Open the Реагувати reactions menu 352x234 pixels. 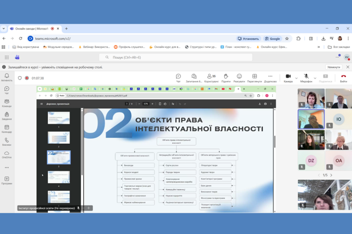tap(239, 78)
